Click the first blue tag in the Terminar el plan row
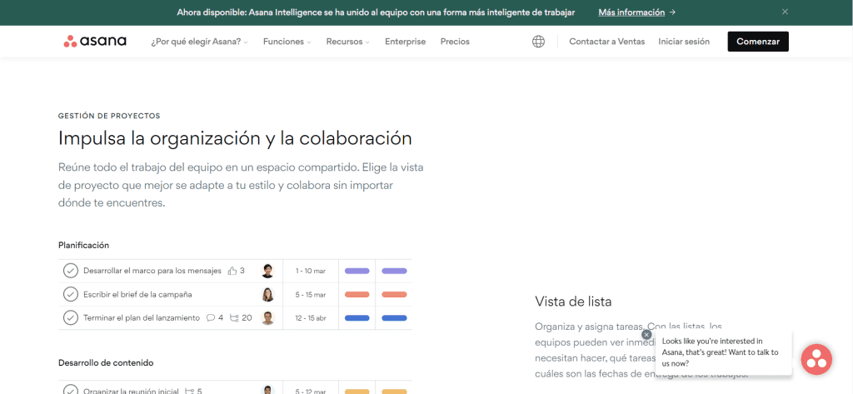The image size is (853, 394). click(357, 318)
